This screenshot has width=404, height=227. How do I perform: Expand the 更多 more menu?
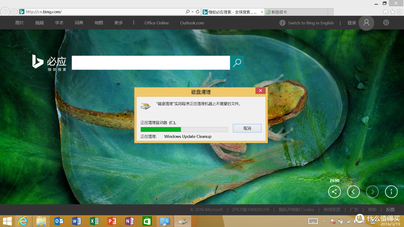pyautogui.click(x=119, y=23)
